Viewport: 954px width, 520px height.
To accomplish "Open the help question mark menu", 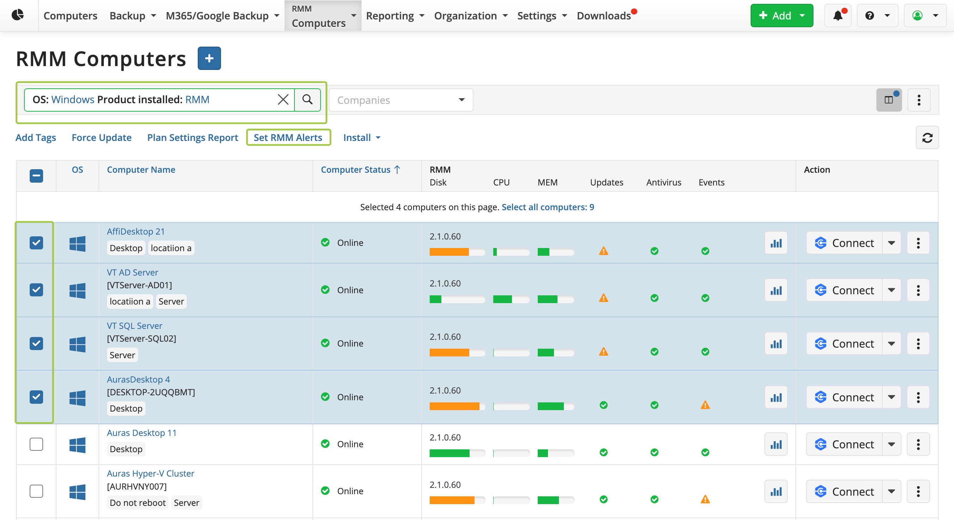I will pyautogui.click(x=877, y=16).
